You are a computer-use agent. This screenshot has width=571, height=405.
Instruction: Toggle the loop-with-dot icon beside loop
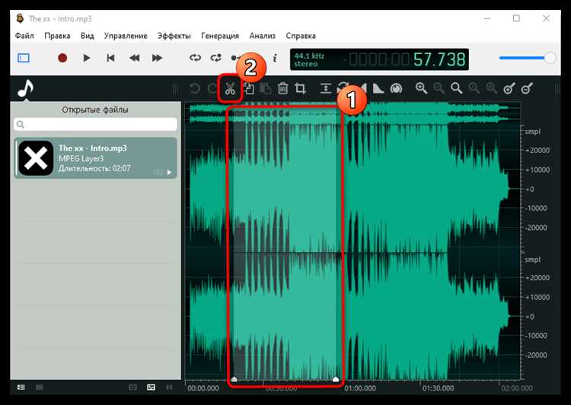tap(216, 58)
